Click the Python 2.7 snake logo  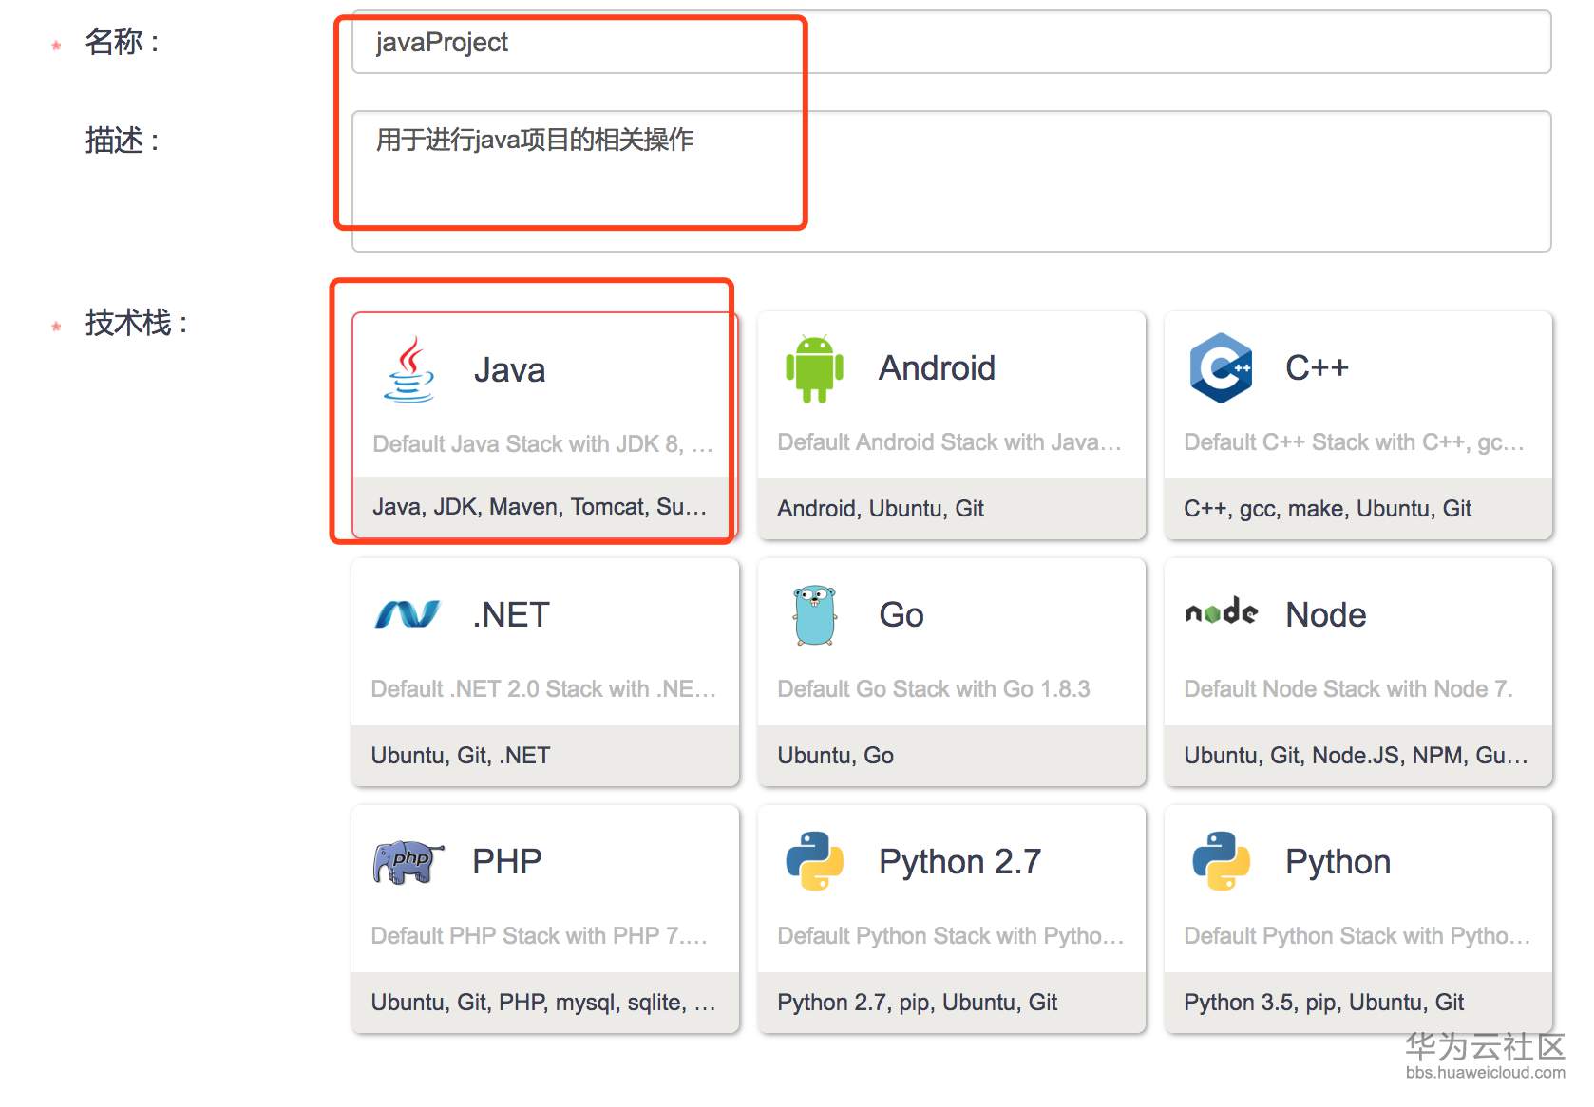(814, 861)
